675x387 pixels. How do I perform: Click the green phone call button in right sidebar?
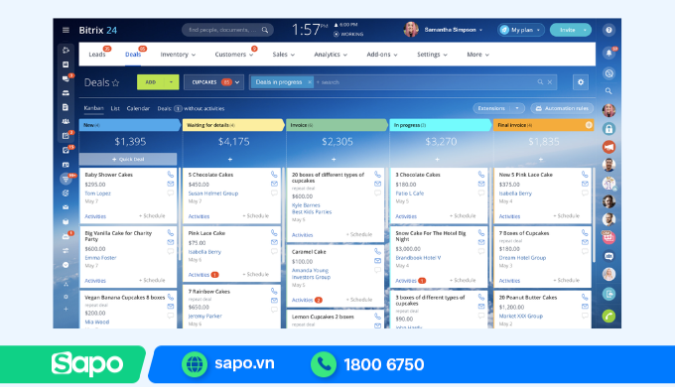click(x=608, y=316)
